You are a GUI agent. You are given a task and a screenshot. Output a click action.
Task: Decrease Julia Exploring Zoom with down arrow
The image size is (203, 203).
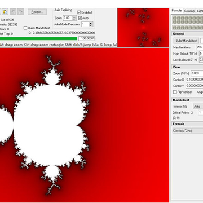(74, 19)
